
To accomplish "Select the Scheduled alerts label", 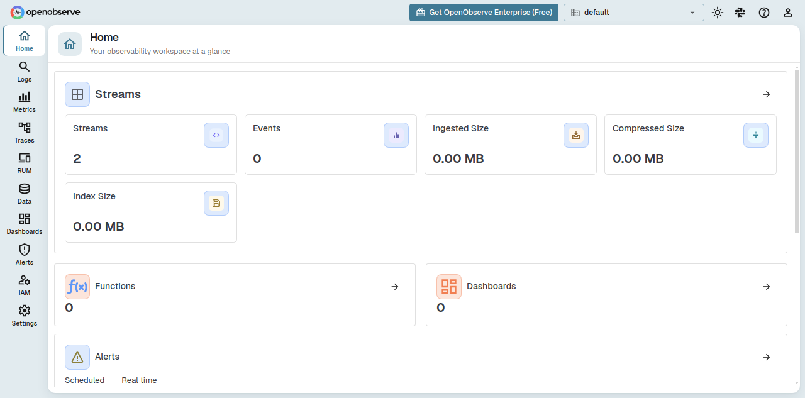I will [x=84, y=380].
